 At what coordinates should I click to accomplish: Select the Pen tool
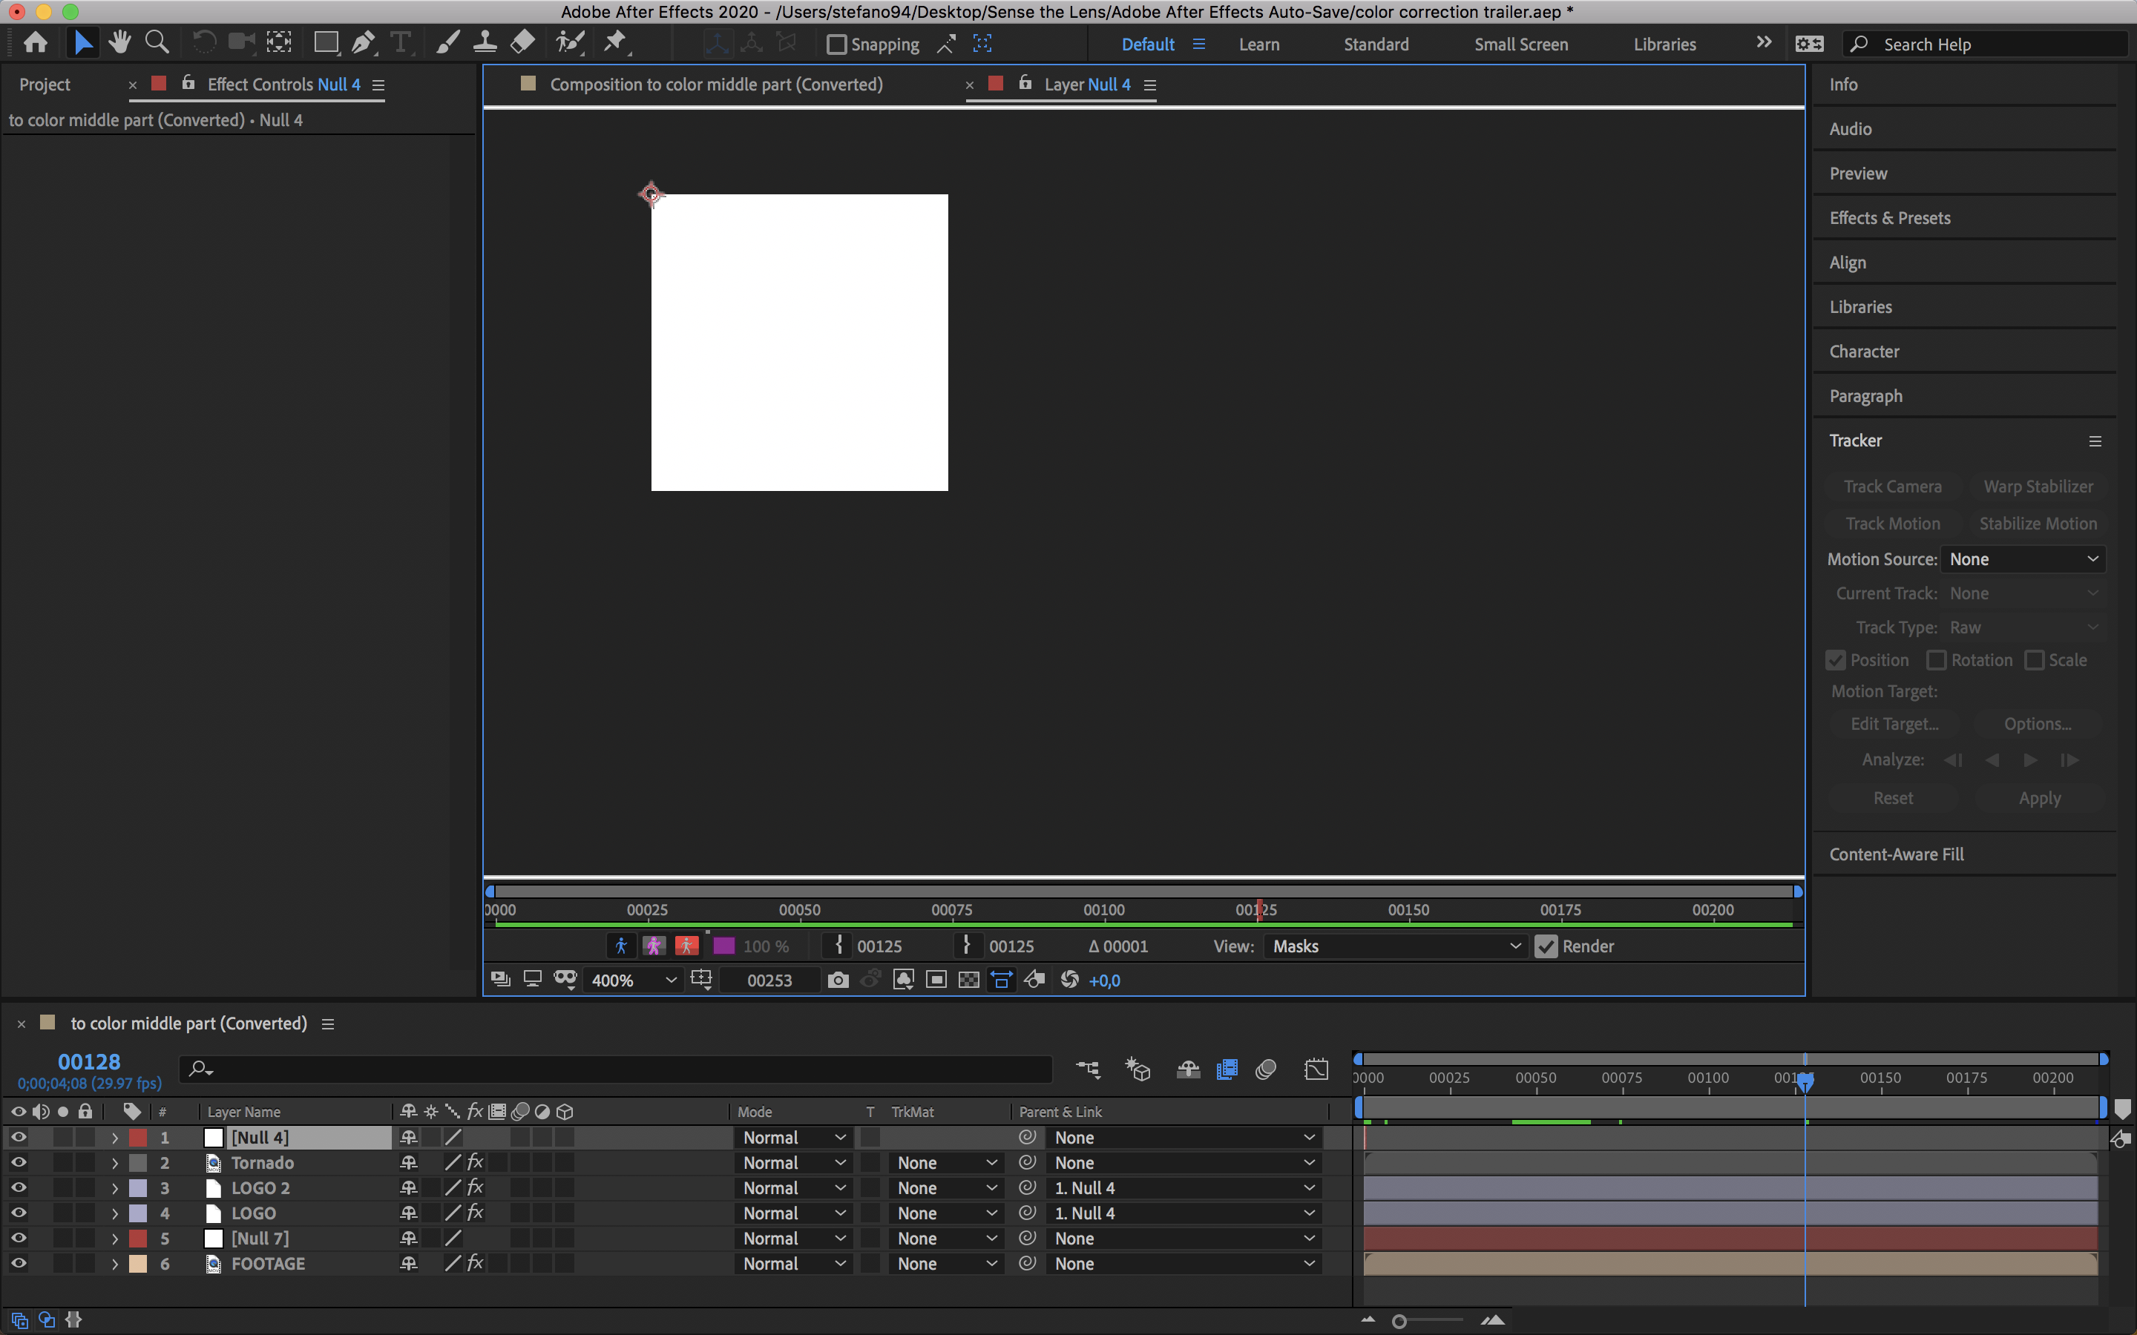(363, 42)
